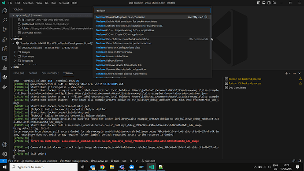304x171 pixels.
Task: Open the Terminal menu
Action: 64,3
